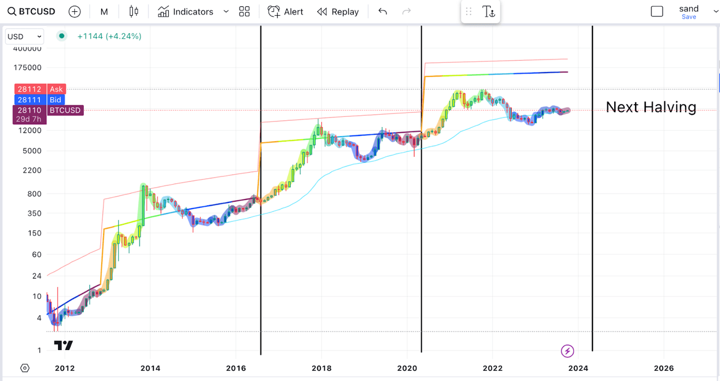Click the redo arrow icon

[x=407, y=11]
